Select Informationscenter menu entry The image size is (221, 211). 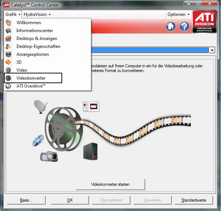coord(48,31)
